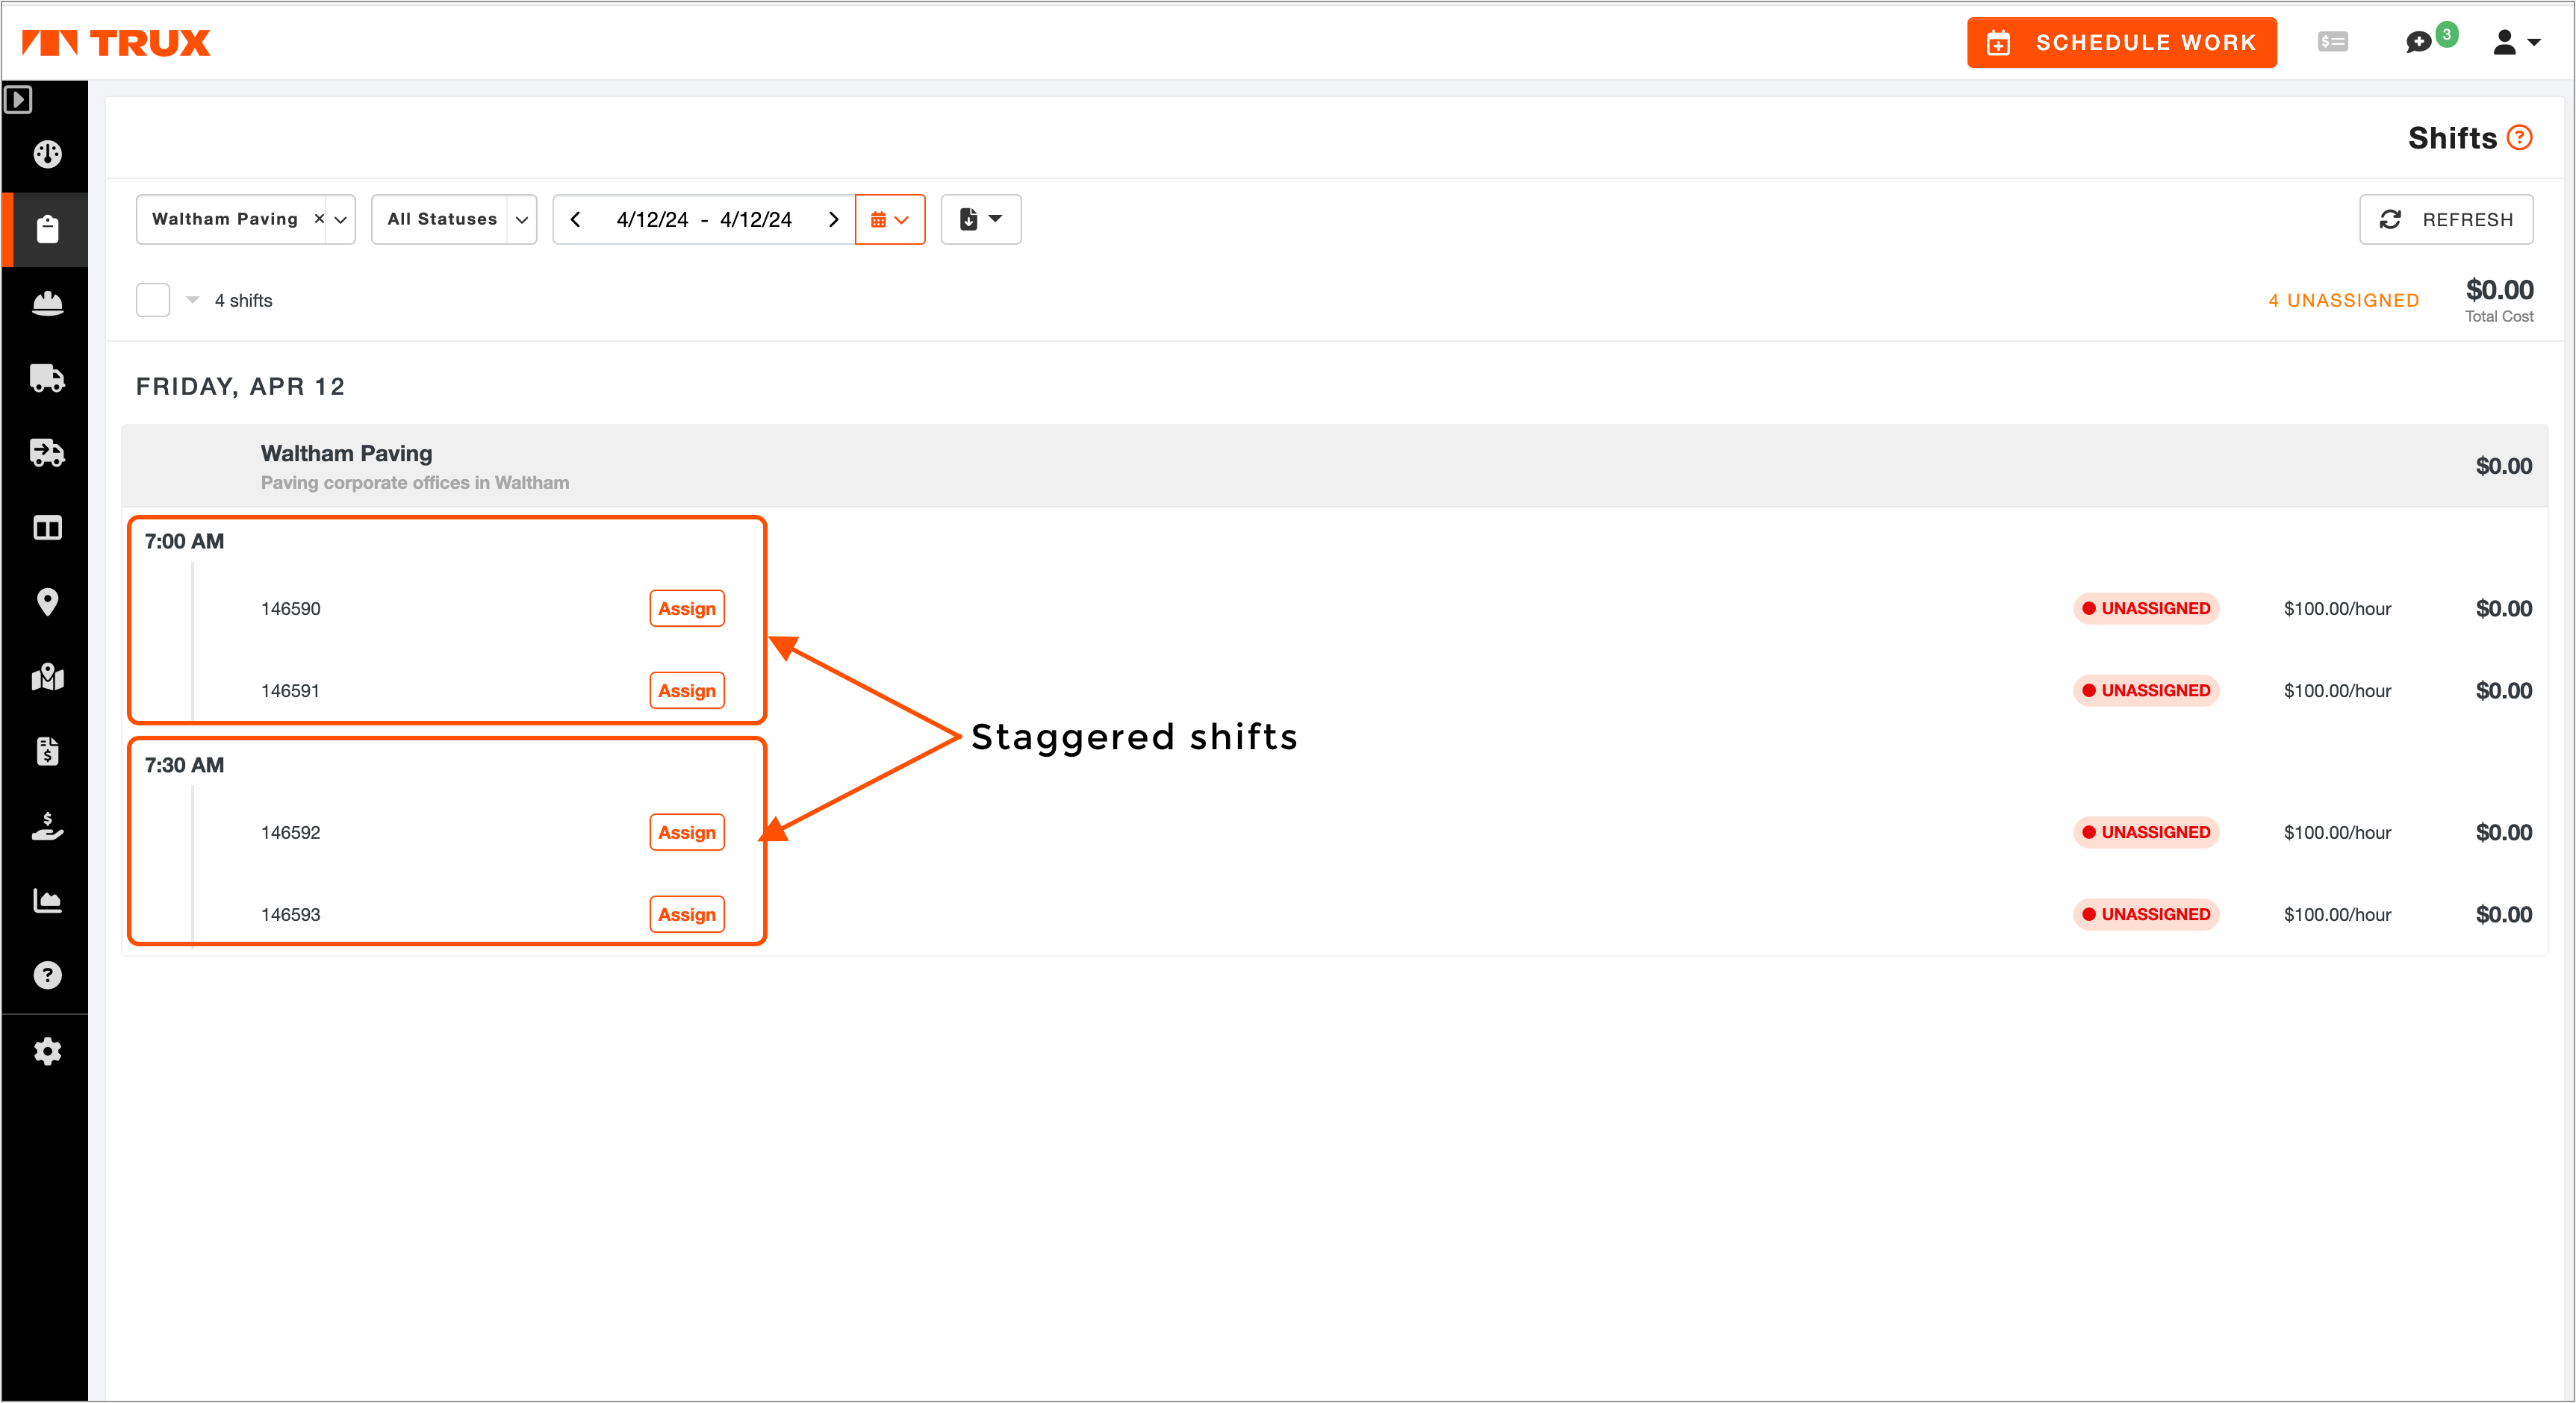Click shift number 146593
Image resolution: width=2576 pixels, height=1403 pixels.
coord(290,914)
